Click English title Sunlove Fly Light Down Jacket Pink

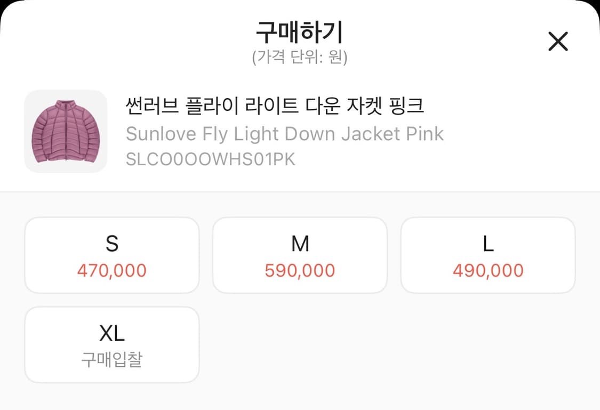(x=285, y=134)
